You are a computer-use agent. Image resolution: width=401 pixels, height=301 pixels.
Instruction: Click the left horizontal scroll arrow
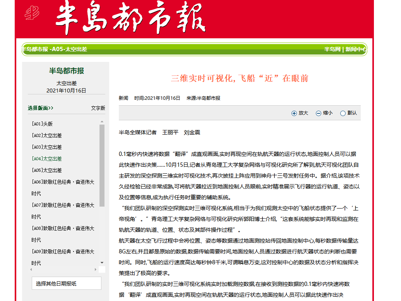click(x=31, y=269)
